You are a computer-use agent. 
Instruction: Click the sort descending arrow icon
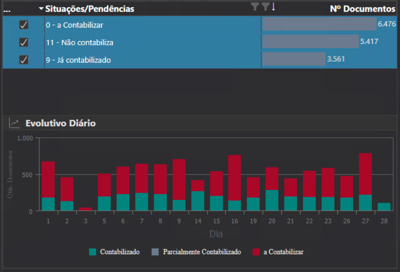(x=273, y=6)
